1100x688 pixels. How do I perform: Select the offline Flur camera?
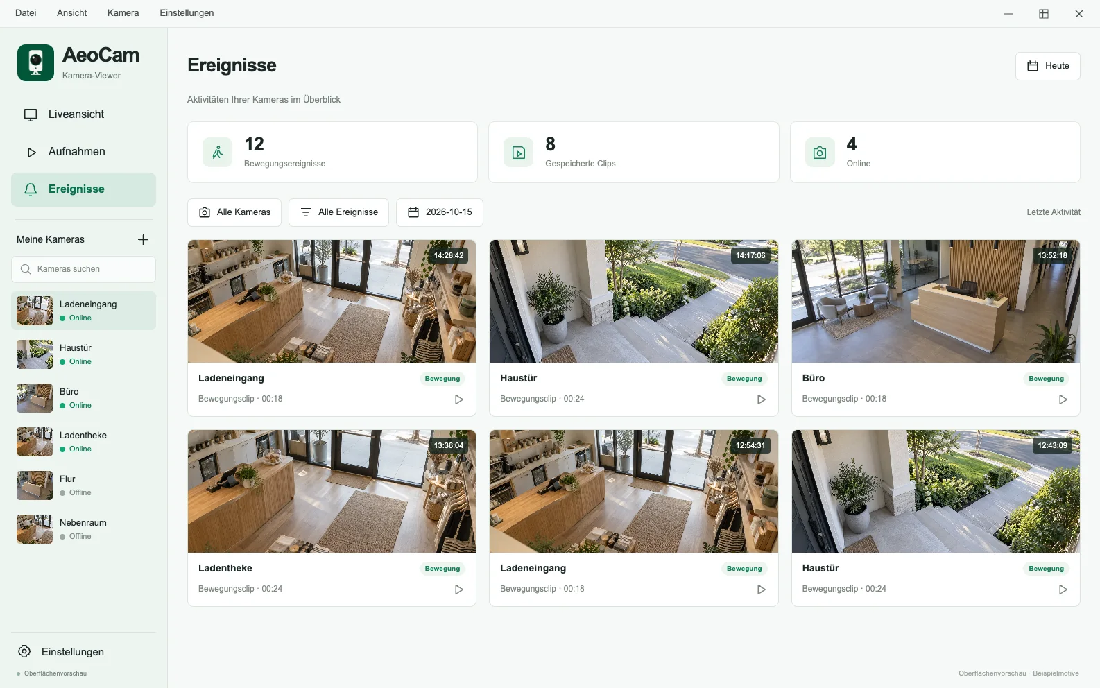point(83,485)
